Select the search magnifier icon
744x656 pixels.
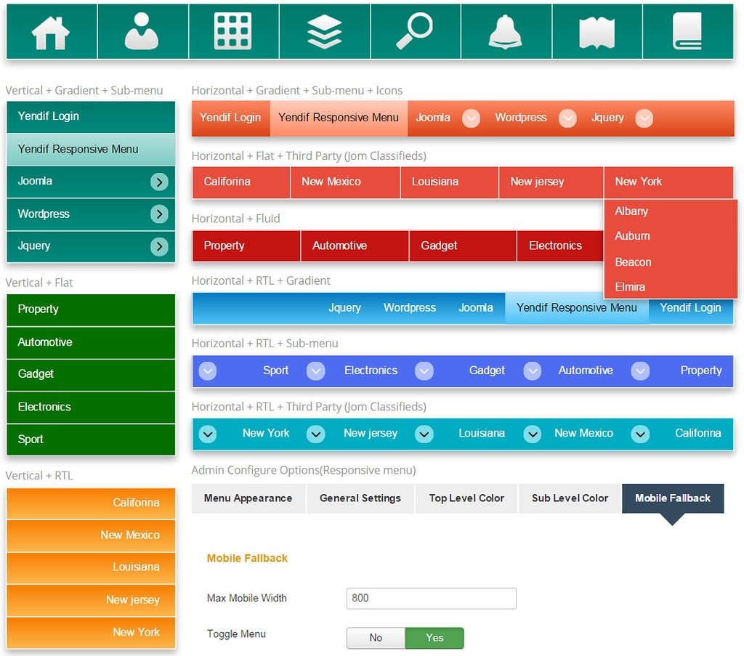point(415,31)
